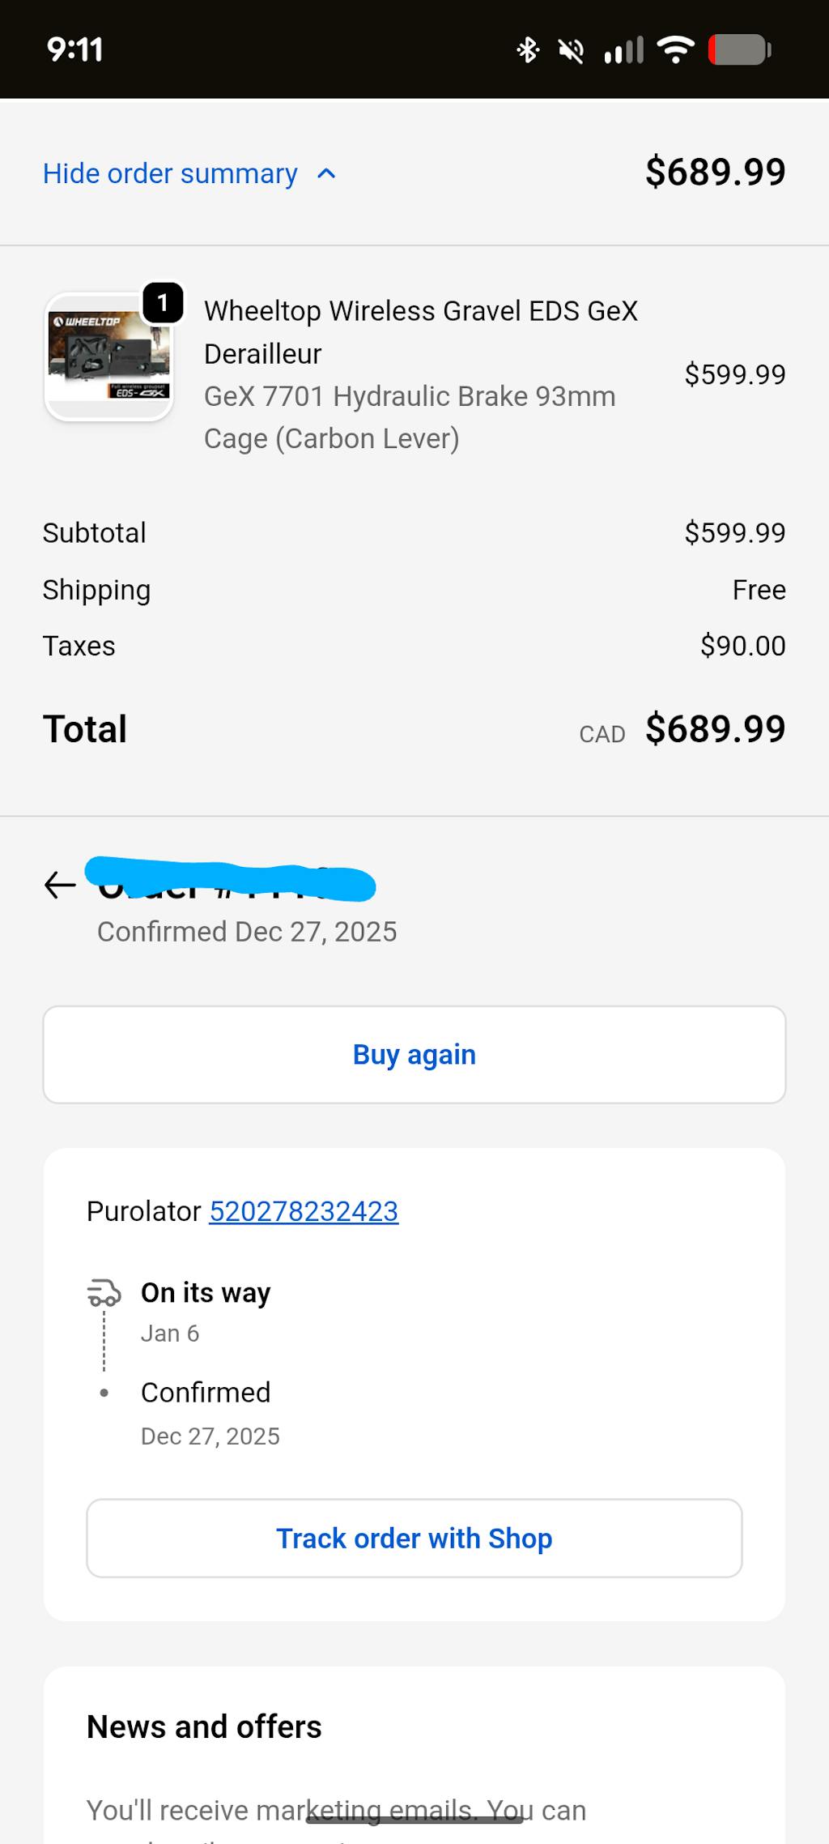Tap the Wi-Fi icon in status bar
Viewport: 829px width, 1844px height.
coord(675,49)
